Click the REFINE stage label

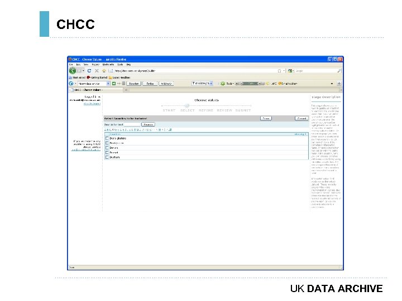(206, 110)
